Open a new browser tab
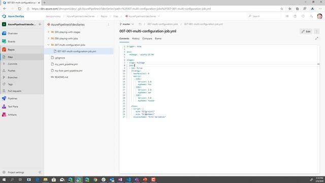Viewport: 325px width, 183px height. (x=45, y=3)
